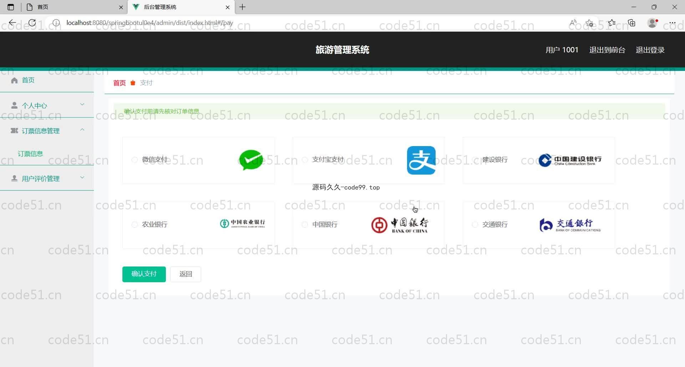Select the 微信支付 radio button
Viewport: 685px width, 367px height.
(x=135, y=160)
